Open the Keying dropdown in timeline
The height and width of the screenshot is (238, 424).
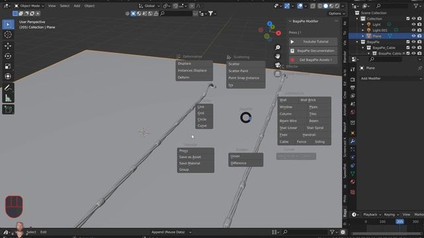coord(392,214)
